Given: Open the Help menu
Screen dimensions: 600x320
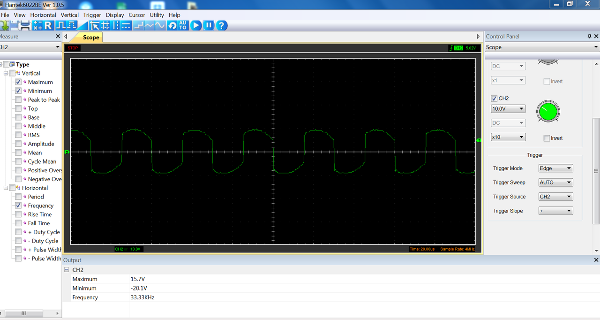Looking at the screenshot, I should pos(174,15).
